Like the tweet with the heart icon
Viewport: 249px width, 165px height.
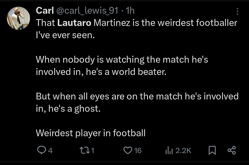[128, 151]
